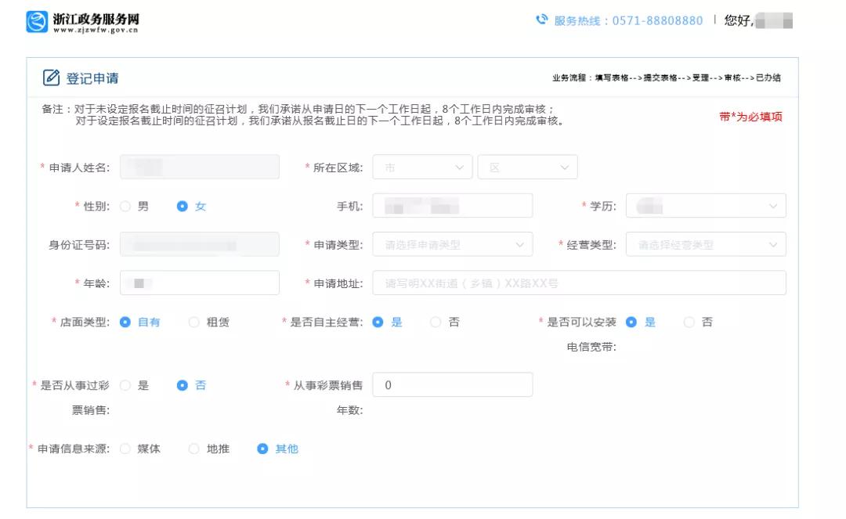Click the lottery sales years input field

coord(453,384)
